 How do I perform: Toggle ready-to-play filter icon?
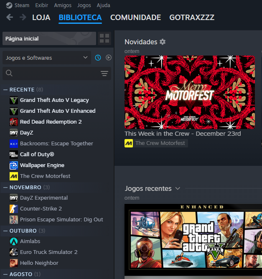pos(109,58)
